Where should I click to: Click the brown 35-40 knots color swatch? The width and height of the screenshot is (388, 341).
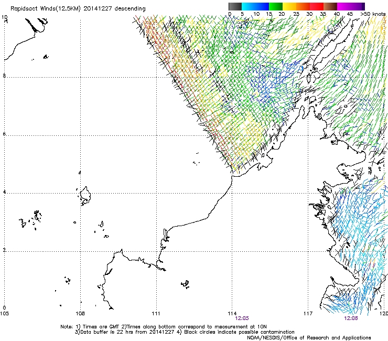point(330,6)
